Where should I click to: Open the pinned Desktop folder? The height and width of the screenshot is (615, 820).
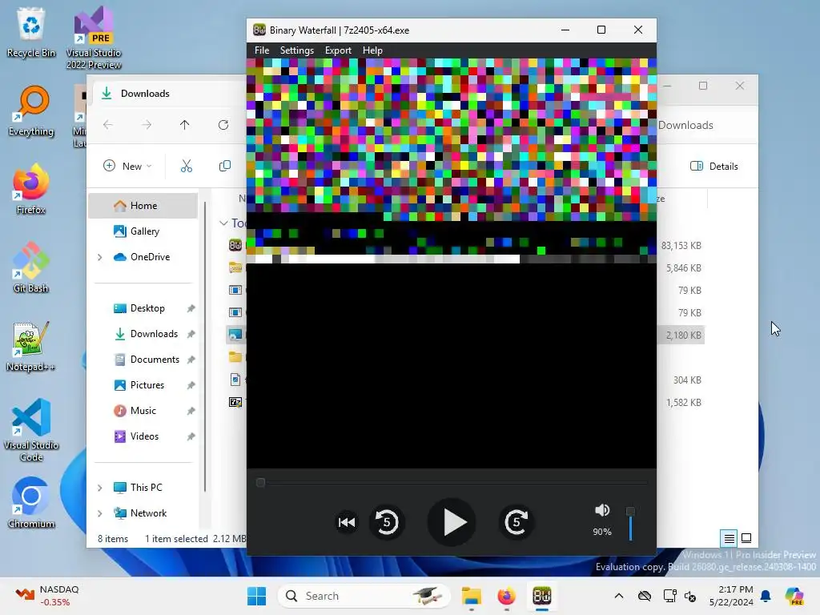pyautogui.click(x=147, y=308)
